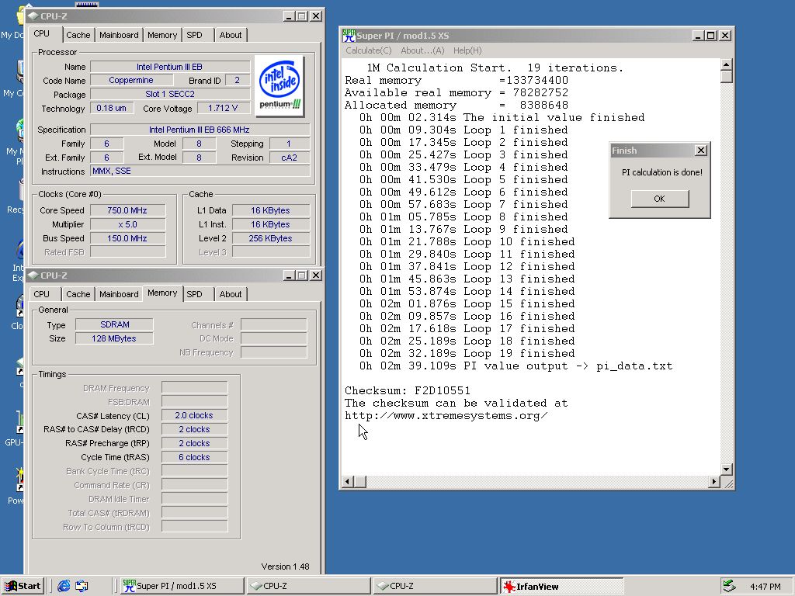Click the Instructions field MMX, SSE
This screenshot has width=795, height=596.
click(200, 172)
